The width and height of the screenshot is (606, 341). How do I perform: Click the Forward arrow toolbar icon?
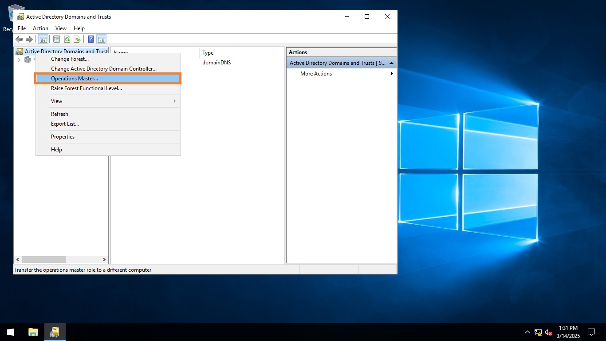coord(29,39)
